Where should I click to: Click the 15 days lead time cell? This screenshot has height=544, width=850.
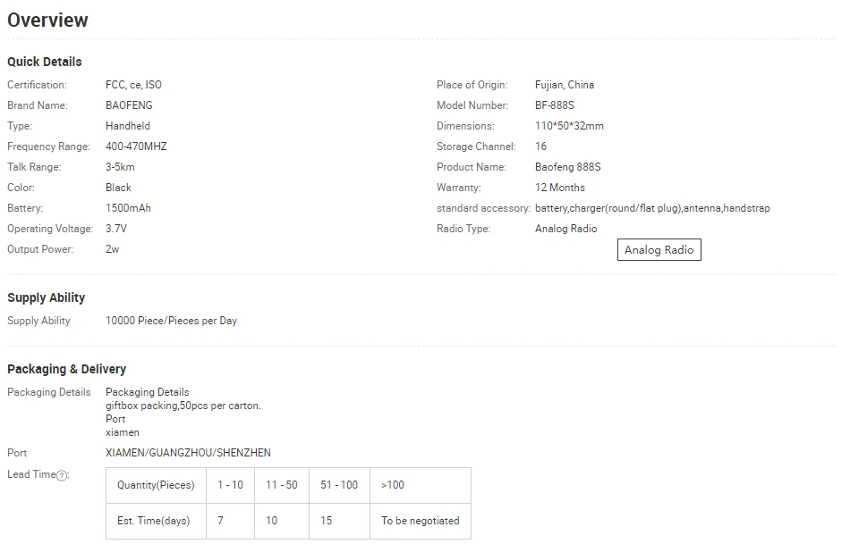pyautogui.click(x=339, y=521)
